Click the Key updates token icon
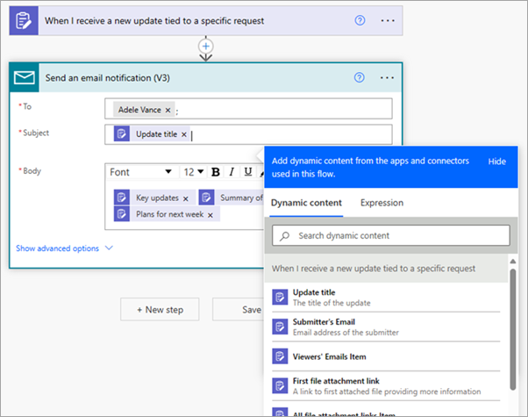This screenshot has height=417, width=528. click(x=122, y=198)
